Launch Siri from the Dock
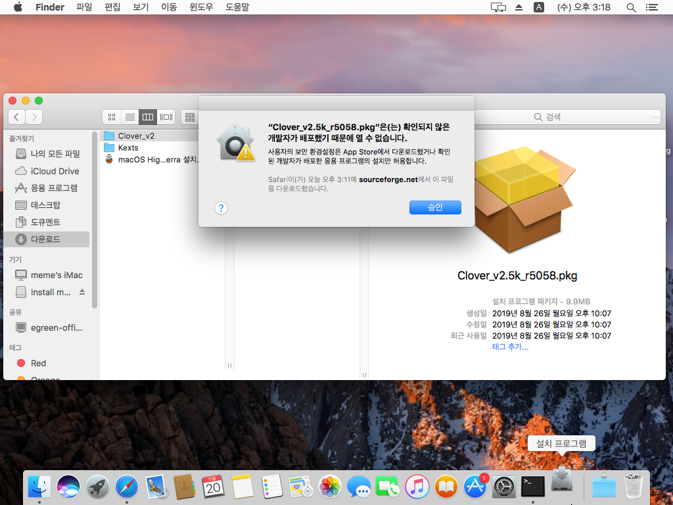Viewport: 673px width, 505px height. (x=68, y=487)
